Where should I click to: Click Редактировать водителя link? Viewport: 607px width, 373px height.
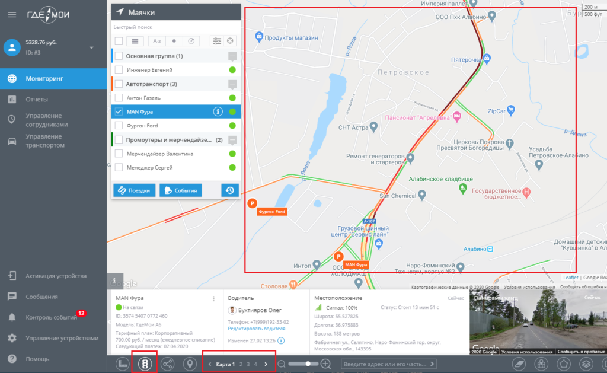pos(256,329)
